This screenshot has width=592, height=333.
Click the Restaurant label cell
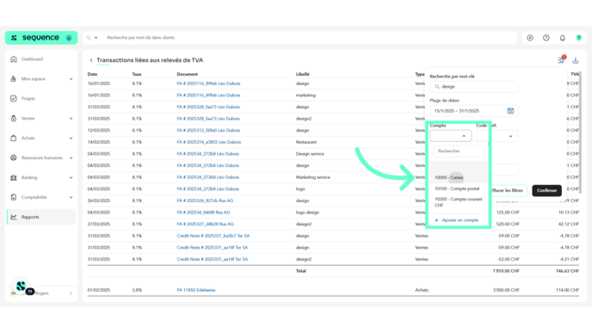tap(306, 142)
